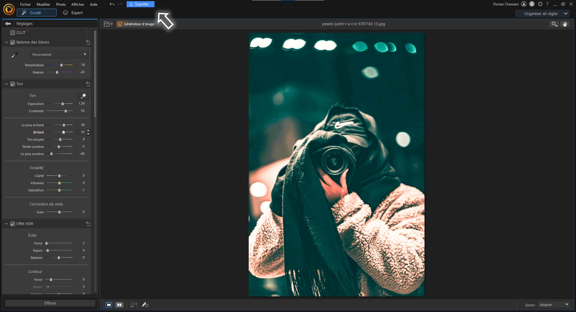Image resolution: width=576 pixels, height=312 pixels.
Task: Reset the Ton section
Action: pos(88,84)
